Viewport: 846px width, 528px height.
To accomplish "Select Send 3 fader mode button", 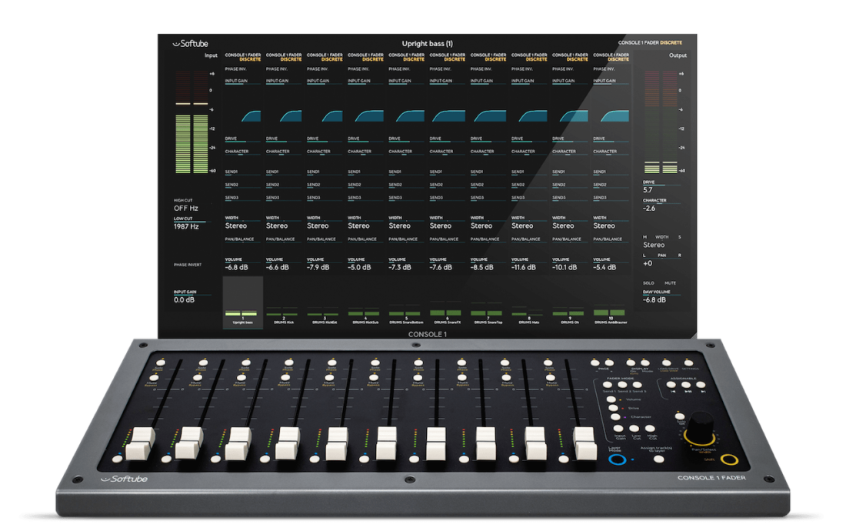I will coord(638,385).
